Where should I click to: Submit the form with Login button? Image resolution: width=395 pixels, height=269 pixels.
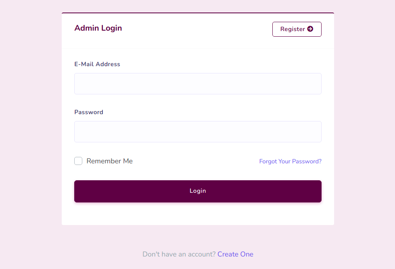click(198, 191)
